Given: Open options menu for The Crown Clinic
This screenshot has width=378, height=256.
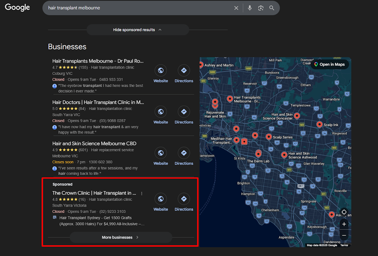Looking at the screenshot, I should click(x=142, y=194).
